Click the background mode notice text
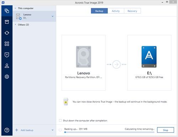Viewport: 178px width, 137px height. pos(120,102)
